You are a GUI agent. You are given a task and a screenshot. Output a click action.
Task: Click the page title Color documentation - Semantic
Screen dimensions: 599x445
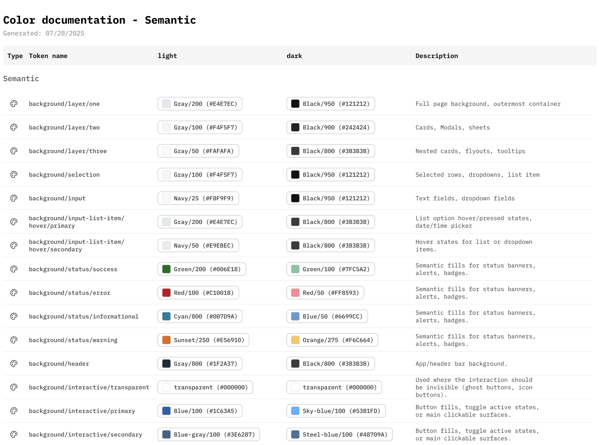(x=99, y=20)
